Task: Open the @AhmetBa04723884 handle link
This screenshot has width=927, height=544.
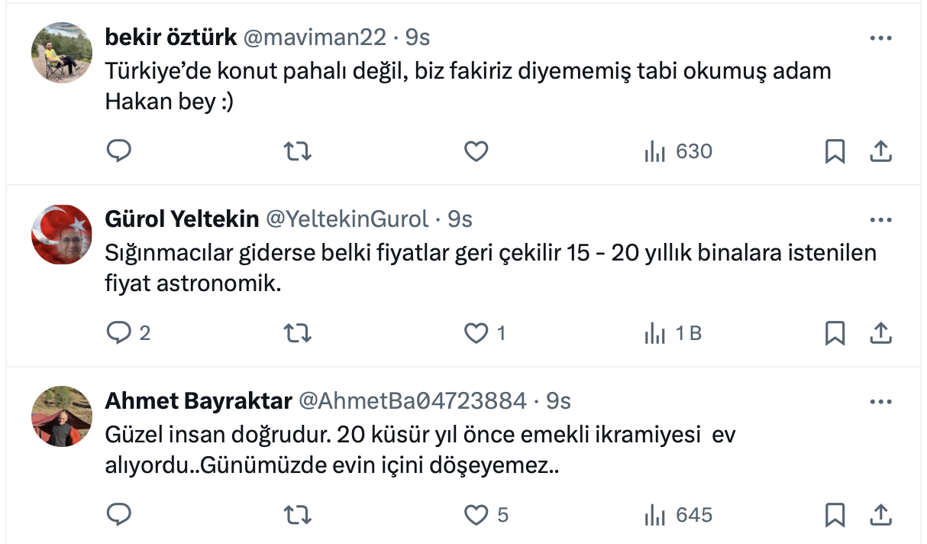Action: click(x=411, y=400)
